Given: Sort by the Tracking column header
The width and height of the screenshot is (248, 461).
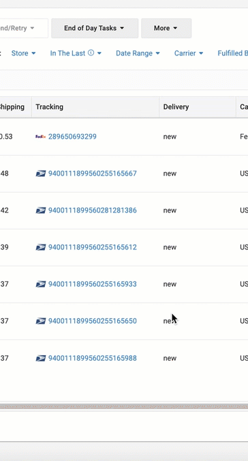Looking at the screenshot, I should point(95,107).
